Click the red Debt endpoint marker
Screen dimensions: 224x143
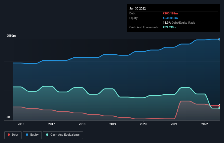pos(219,105)
